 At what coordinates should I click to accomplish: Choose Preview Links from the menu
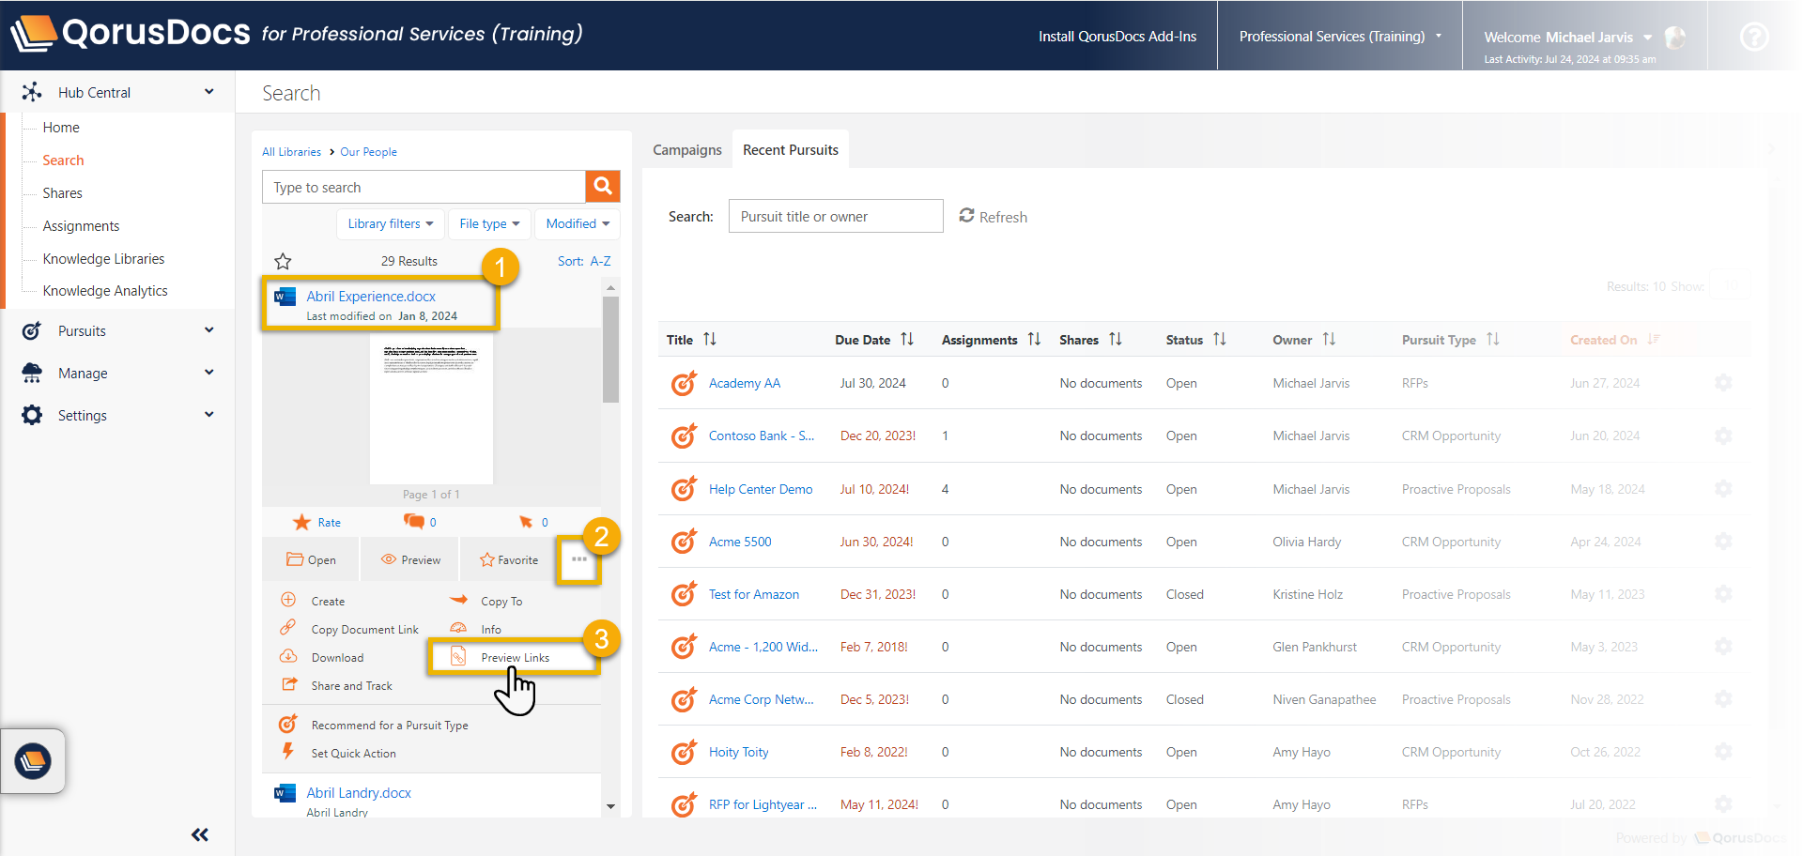coord(515,657)
